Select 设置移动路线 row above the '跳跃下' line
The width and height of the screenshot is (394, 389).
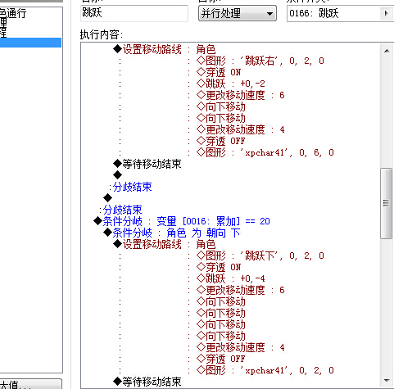click(165, 244)
